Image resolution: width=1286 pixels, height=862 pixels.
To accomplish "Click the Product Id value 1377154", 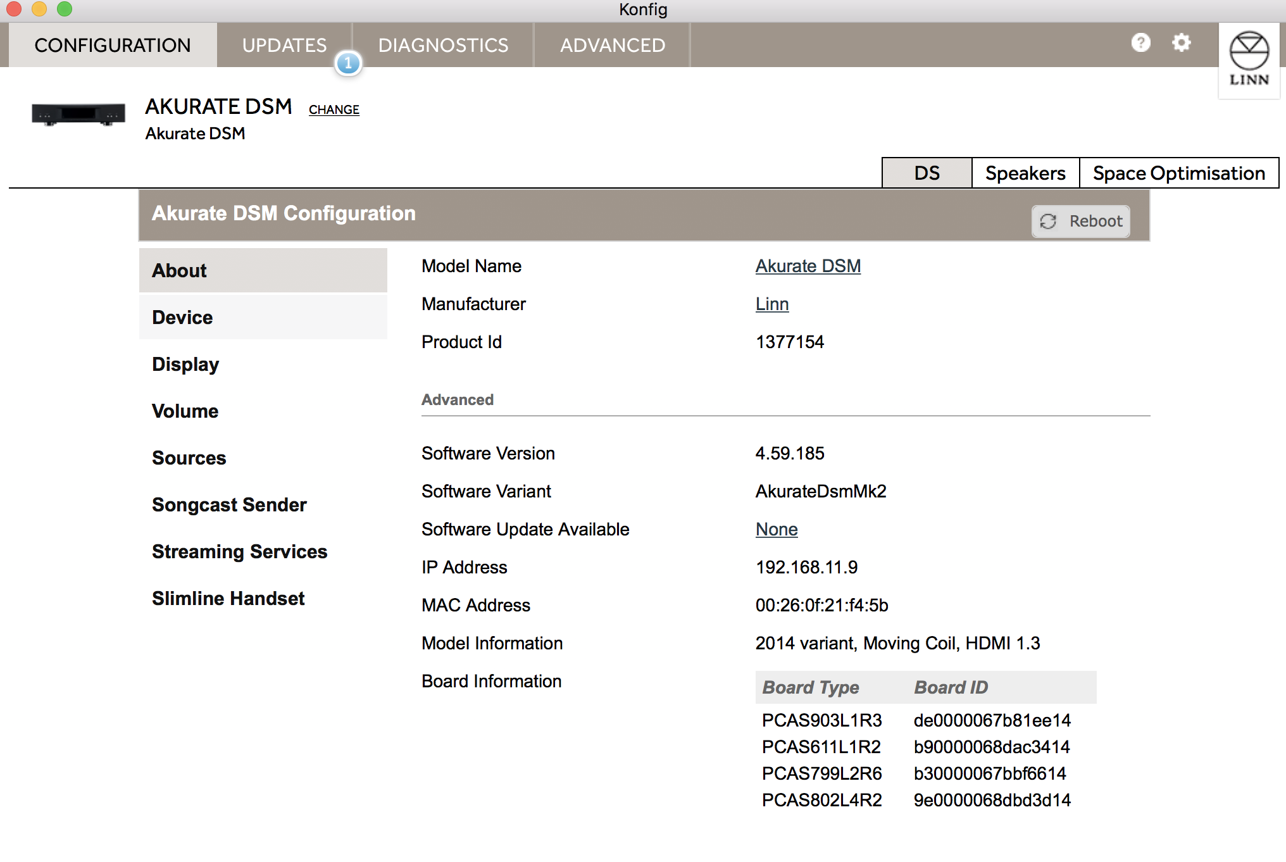I will point(790,342).
